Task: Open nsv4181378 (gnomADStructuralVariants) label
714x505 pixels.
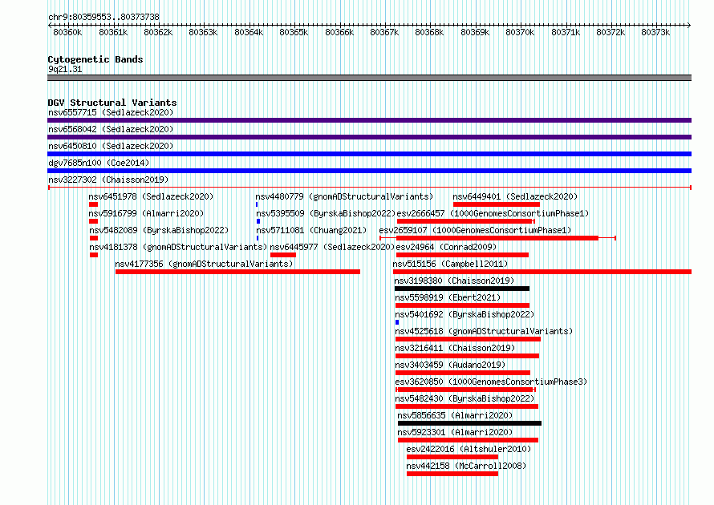Action: coord(178,247)
